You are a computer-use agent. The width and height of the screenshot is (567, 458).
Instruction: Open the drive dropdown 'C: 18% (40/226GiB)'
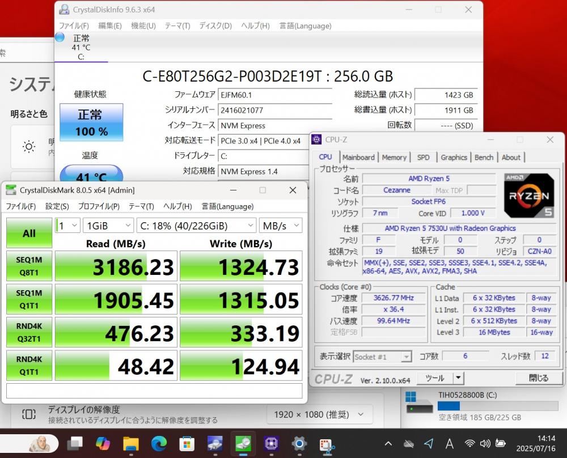pos(196,226)
